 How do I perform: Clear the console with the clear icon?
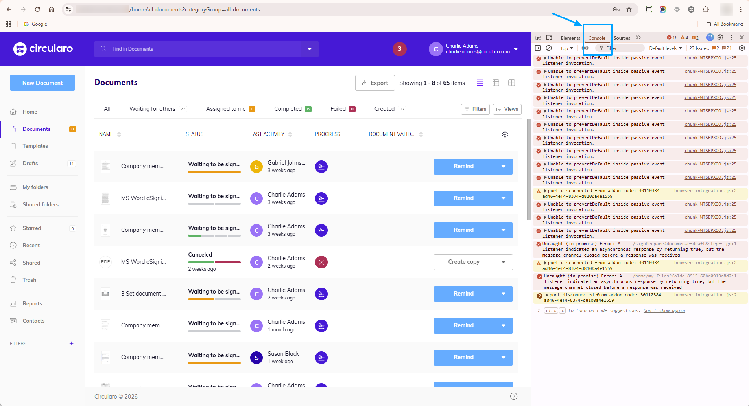point(549,48)
